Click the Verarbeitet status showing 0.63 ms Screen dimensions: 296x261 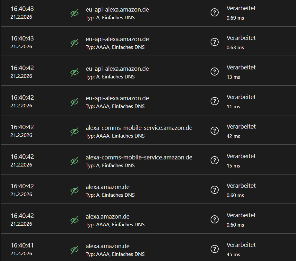point(241,38)
